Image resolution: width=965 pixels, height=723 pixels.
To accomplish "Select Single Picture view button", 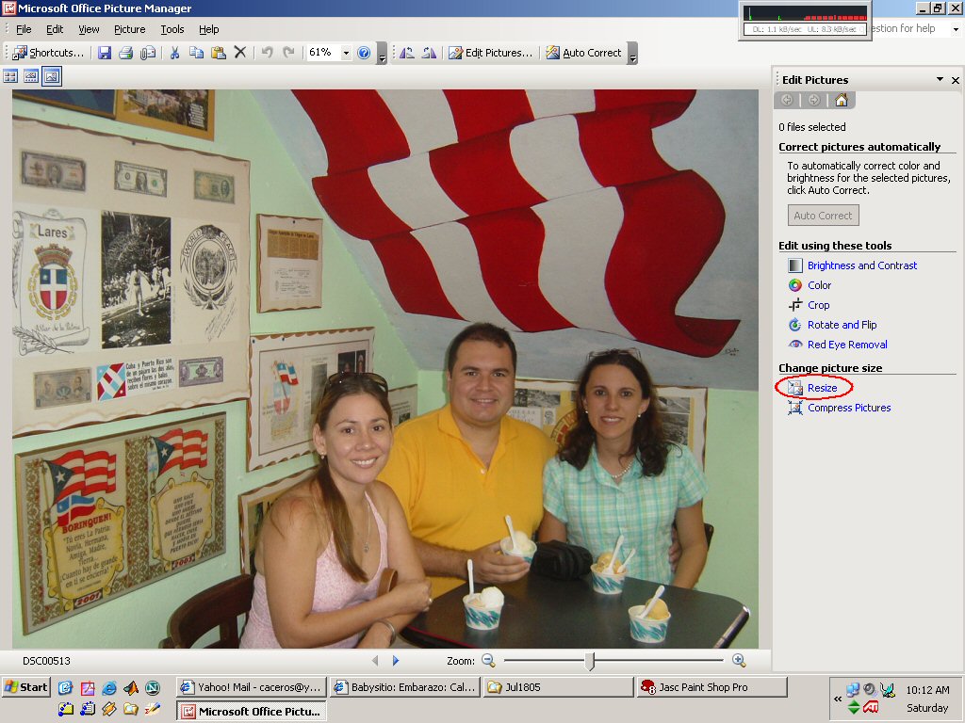I will (52, 76).
